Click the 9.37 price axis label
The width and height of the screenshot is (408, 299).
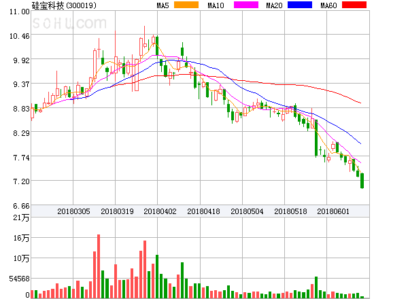[x=21, y=84]
